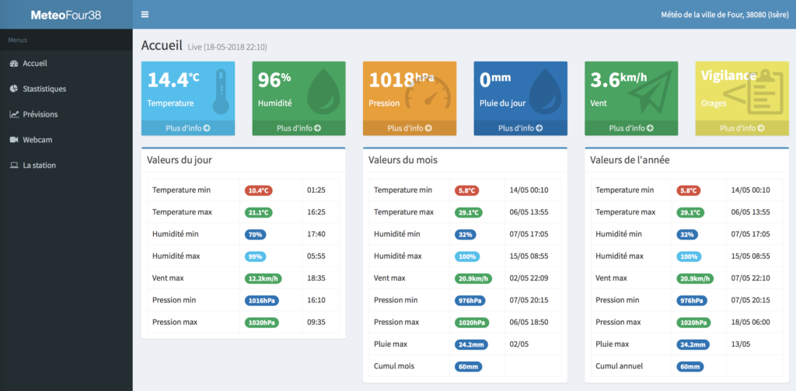Image resolution: width=796 pixels, height=391 pixels.
Task: Open La station from the sidebar
Action: pos(39,166)
